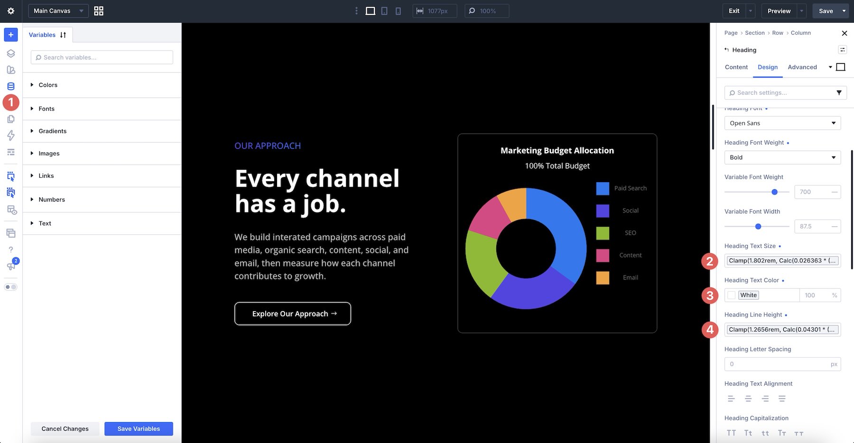
Task: Click the Row breadcrumb
Action: click(778, 33)
